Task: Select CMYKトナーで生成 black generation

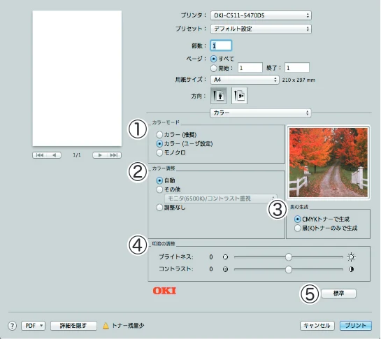Action: click(x=297, y=219)
